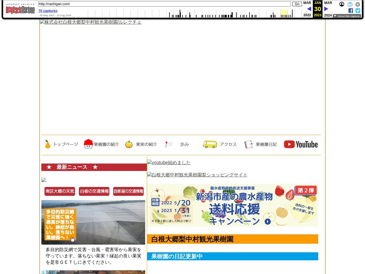Click the yellow bus アクセス icon

(x=210, y=144)
